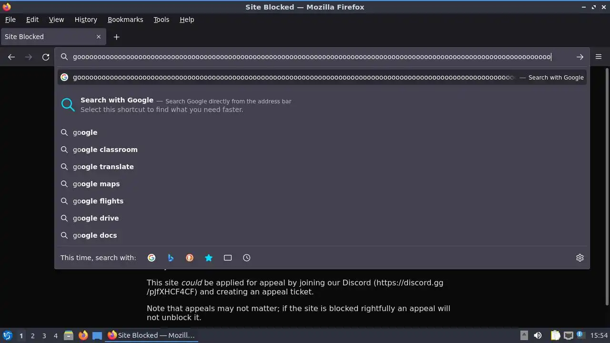Select the top gooooo Search with Google result
This screenshot has width=610, height=343.
click(x=322, y=77)
